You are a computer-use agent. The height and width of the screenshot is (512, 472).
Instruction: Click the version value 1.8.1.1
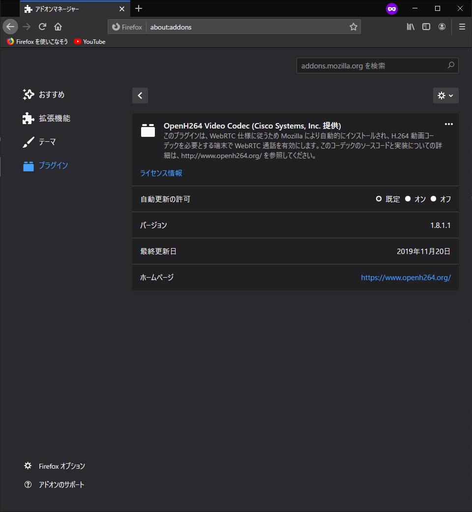[x=441, y=225]
